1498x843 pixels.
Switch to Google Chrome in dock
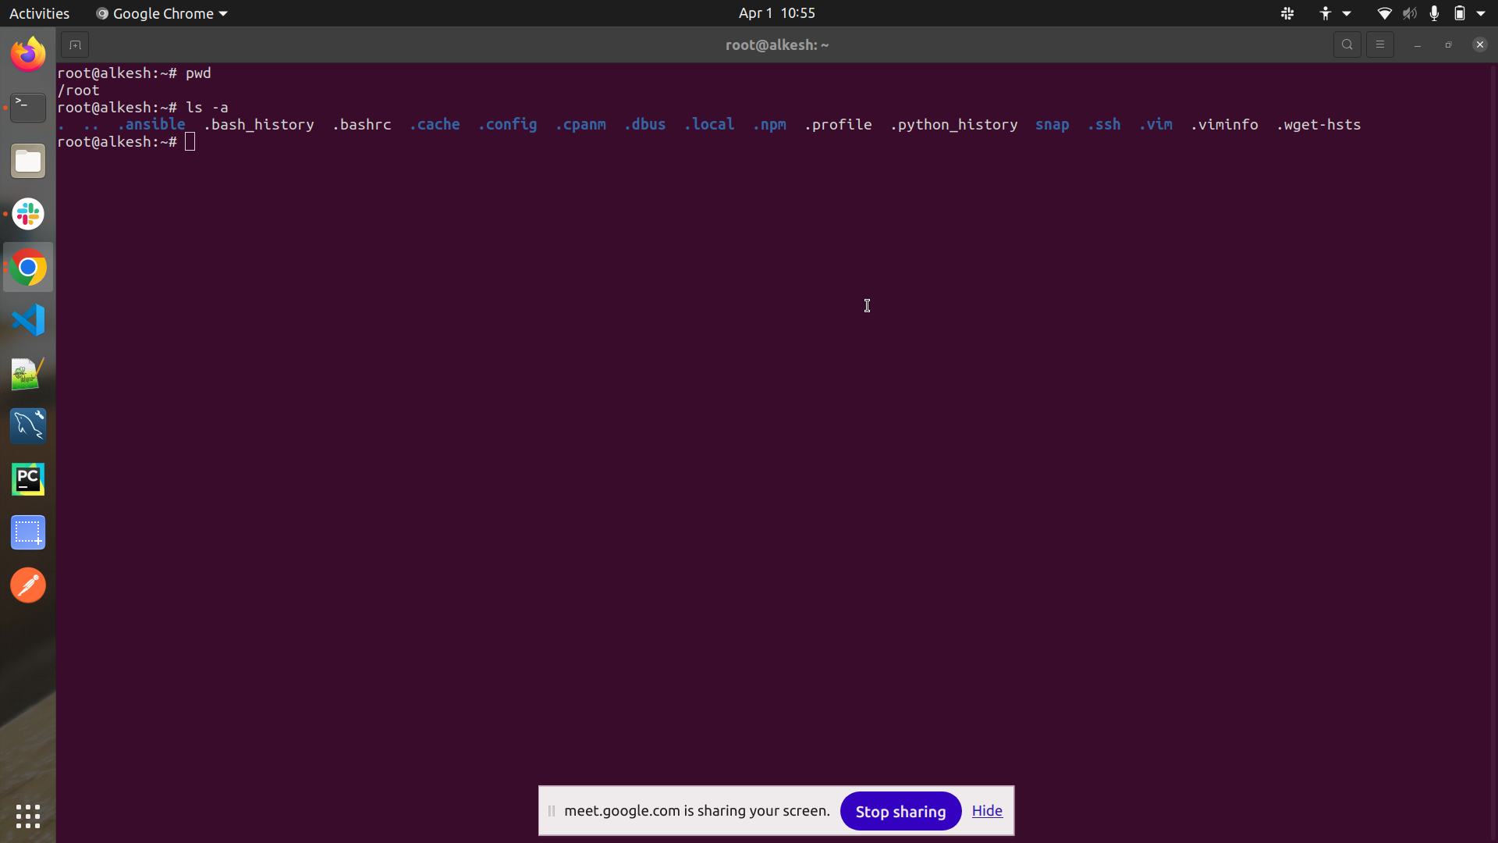(x=28, y=267)
